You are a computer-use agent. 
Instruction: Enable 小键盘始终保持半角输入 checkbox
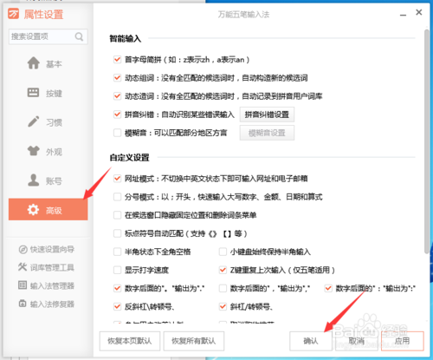pyautogui.click(x=223, y=252)
